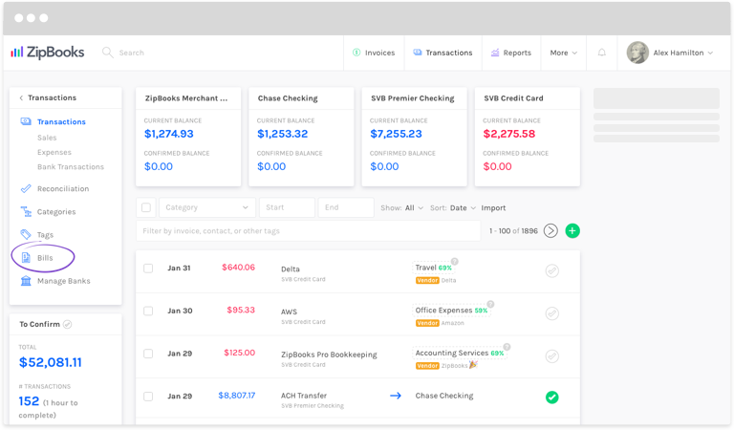Open the Chase Checking account card

coord(301,137)
